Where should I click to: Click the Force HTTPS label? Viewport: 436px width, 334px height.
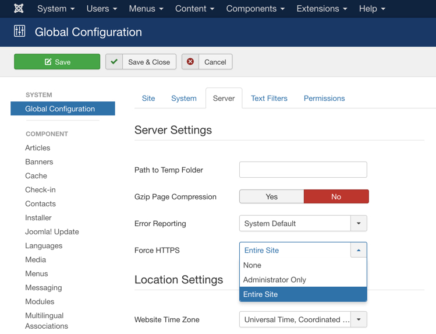click(x=157, y=250)
